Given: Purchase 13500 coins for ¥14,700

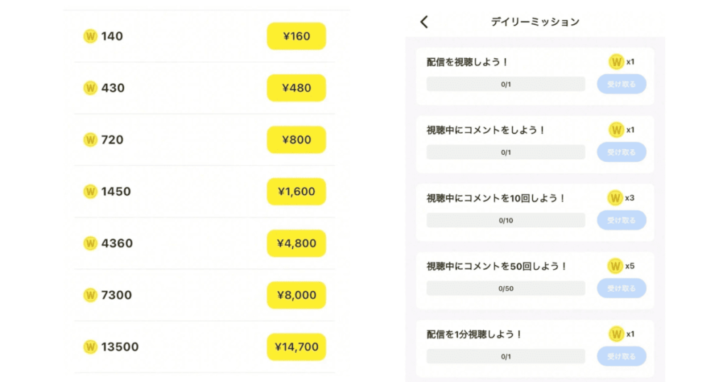Looking at the screenshot, I should (296, 347).
